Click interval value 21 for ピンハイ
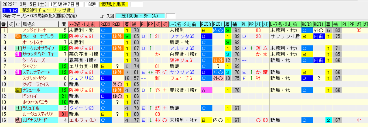Screen dimensions: 368x127 coord(63,96)
